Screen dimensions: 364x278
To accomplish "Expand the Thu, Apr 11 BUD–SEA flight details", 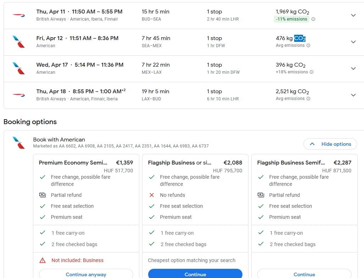I will [353, 15].
